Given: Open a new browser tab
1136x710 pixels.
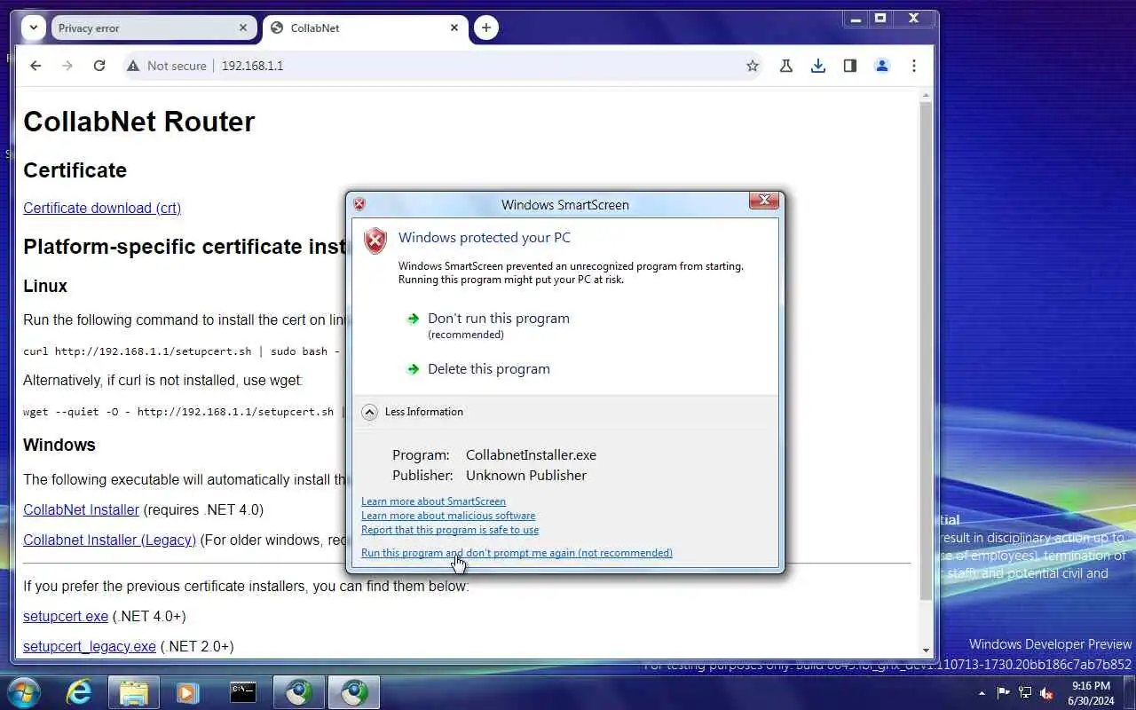Looking at the screenshot, I should coord(485,28).
